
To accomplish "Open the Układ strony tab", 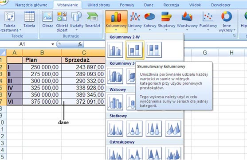I will point(99,5).
